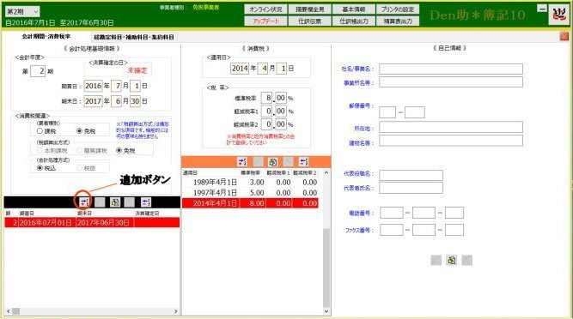Select 免税 under 税額算出方式

click(x=119, y=150)
